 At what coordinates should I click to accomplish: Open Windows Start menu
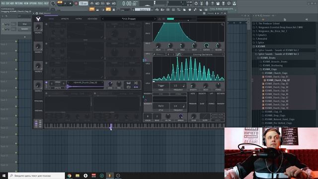4,176
